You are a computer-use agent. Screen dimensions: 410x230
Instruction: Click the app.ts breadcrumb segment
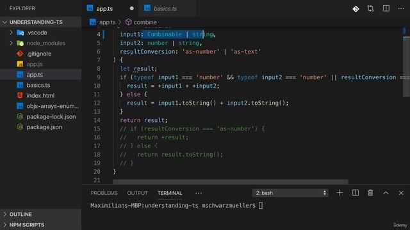(x=108, y=22)
